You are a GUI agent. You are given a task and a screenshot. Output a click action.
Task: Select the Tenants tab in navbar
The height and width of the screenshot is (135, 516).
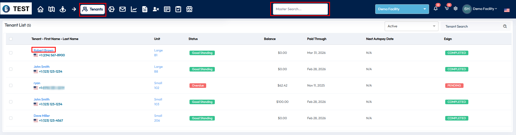(x=93, y=9)
